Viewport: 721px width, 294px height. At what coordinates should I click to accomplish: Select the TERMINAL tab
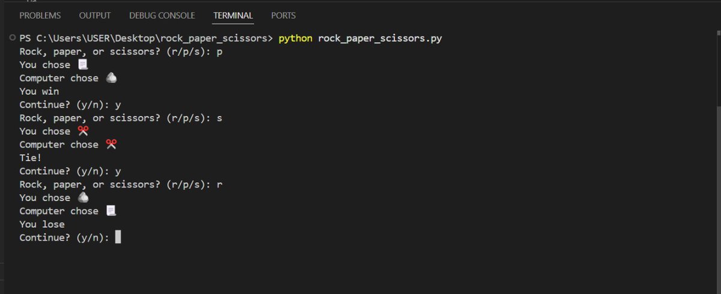point(233,16)
